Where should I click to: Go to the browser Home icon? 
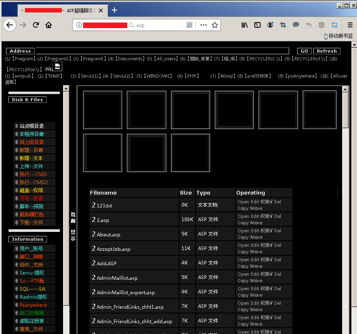[x=49, y=25]
